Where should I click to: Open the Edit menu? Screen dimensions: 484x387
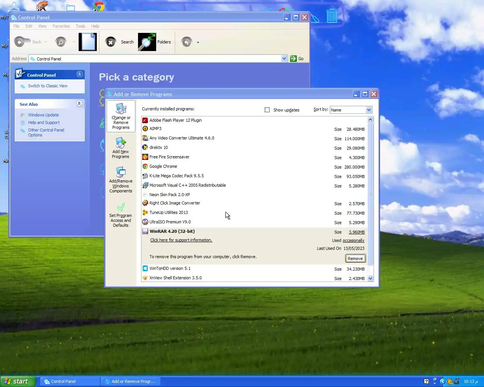29,26
